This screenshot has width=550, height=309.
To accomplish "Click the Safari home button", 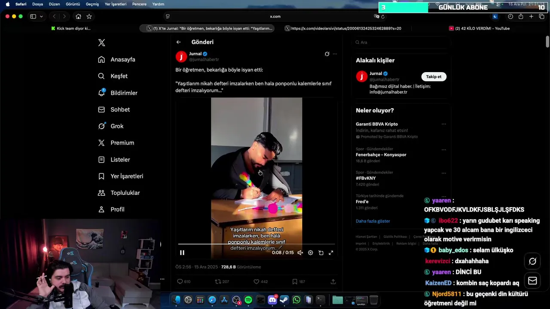I will pyautogui.click(x=78, y=16).
